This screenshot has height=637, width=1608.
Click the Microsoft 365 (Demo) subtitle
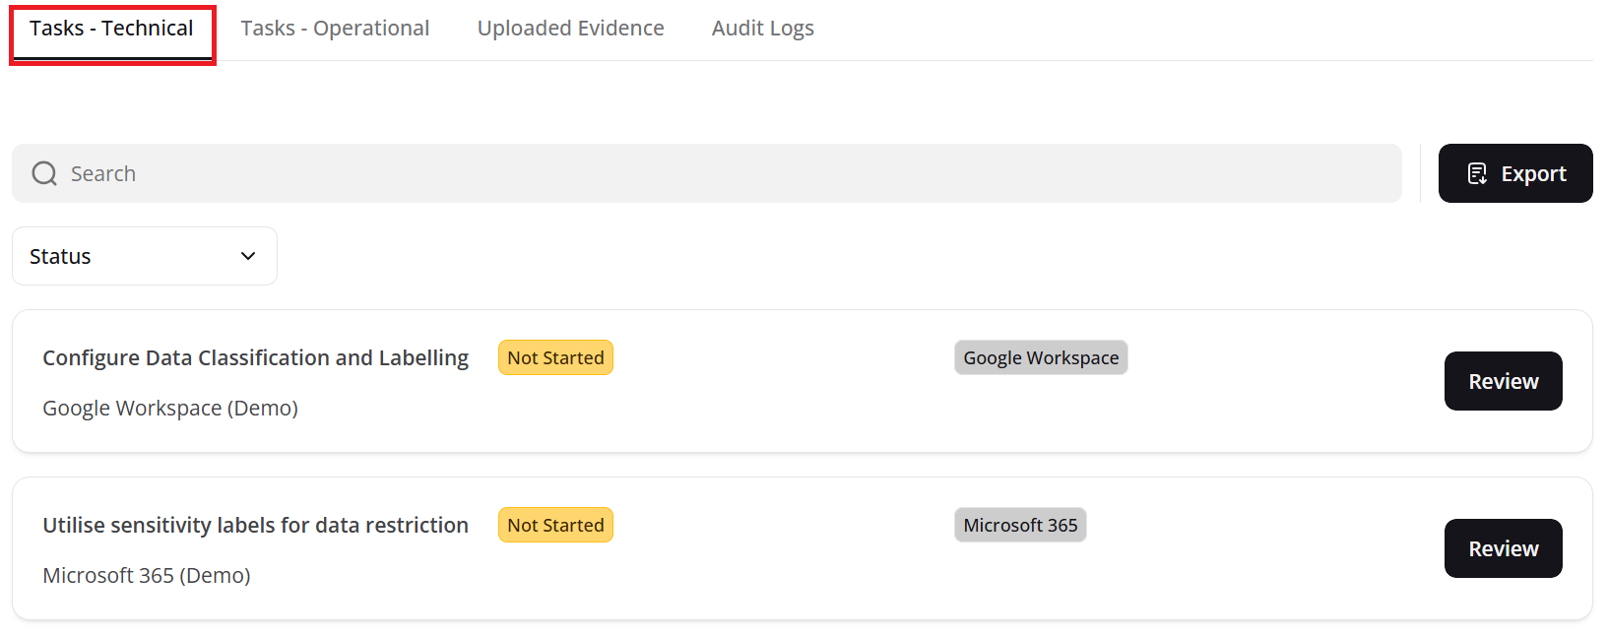tap(147, 575)
